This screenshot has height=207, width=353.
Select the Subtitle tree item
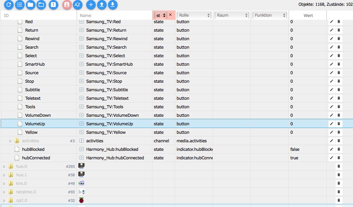32,90
